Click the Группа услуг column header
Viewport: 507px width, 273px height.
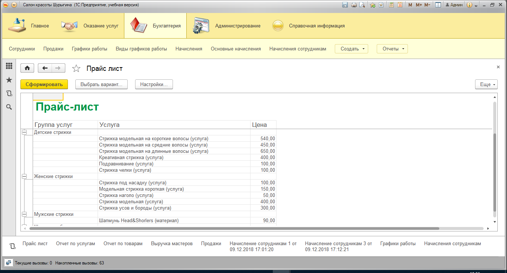pyautogui.click(x=65, y=125)
